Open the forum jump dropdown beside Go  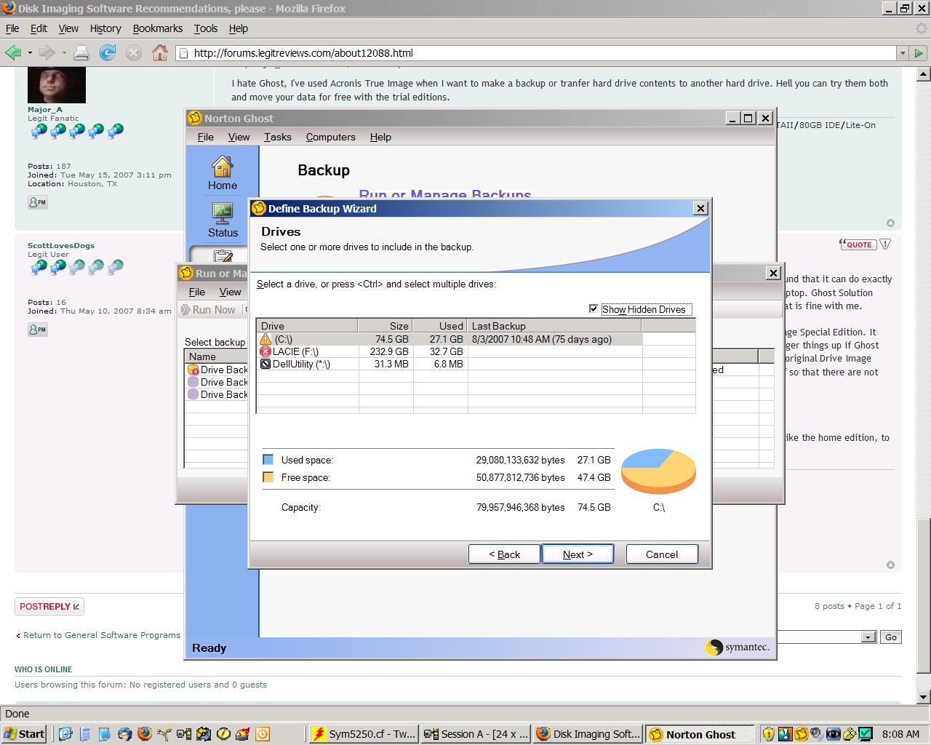[x=868, y=637]
